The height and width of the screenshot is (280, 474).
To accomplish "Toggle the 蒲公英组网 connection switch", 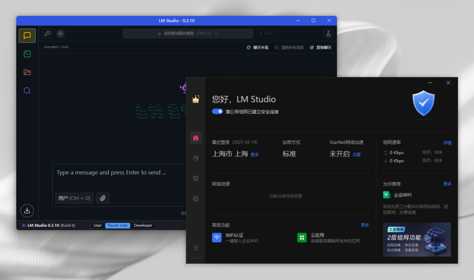I will pyautogui.click(x=217, y=111).
